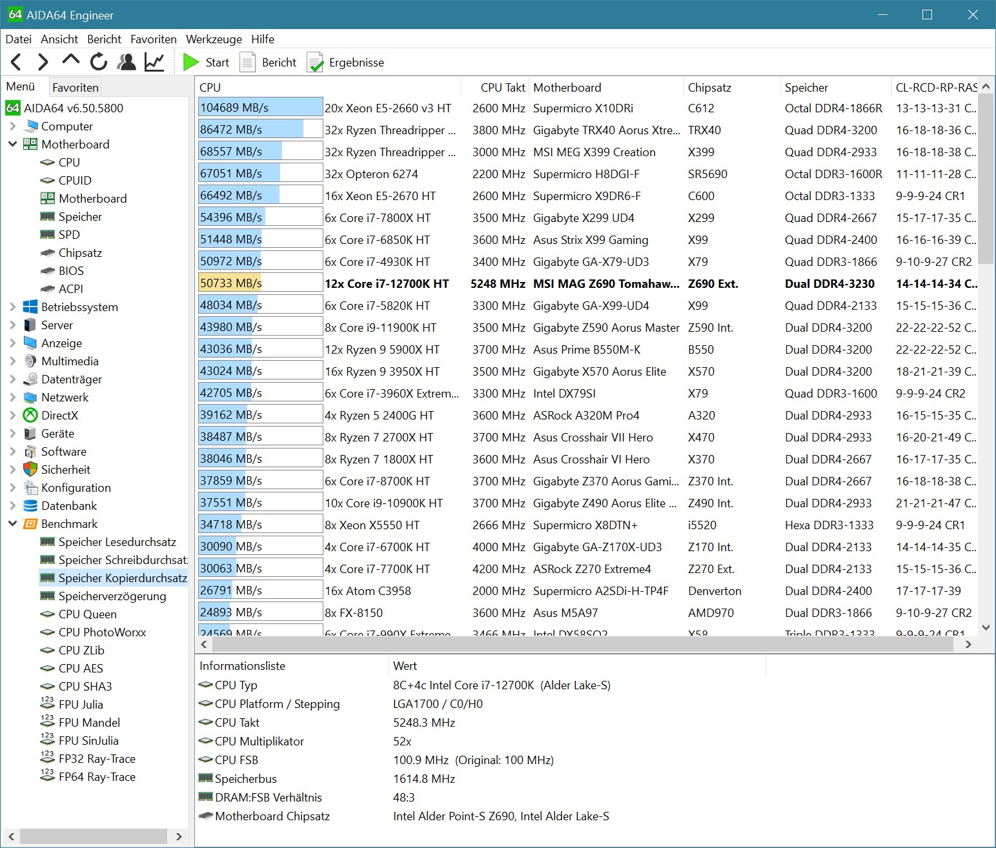This screenshot has height=848, width=996.
Task: Expand the Computer tree node
Action: point(12,126)
